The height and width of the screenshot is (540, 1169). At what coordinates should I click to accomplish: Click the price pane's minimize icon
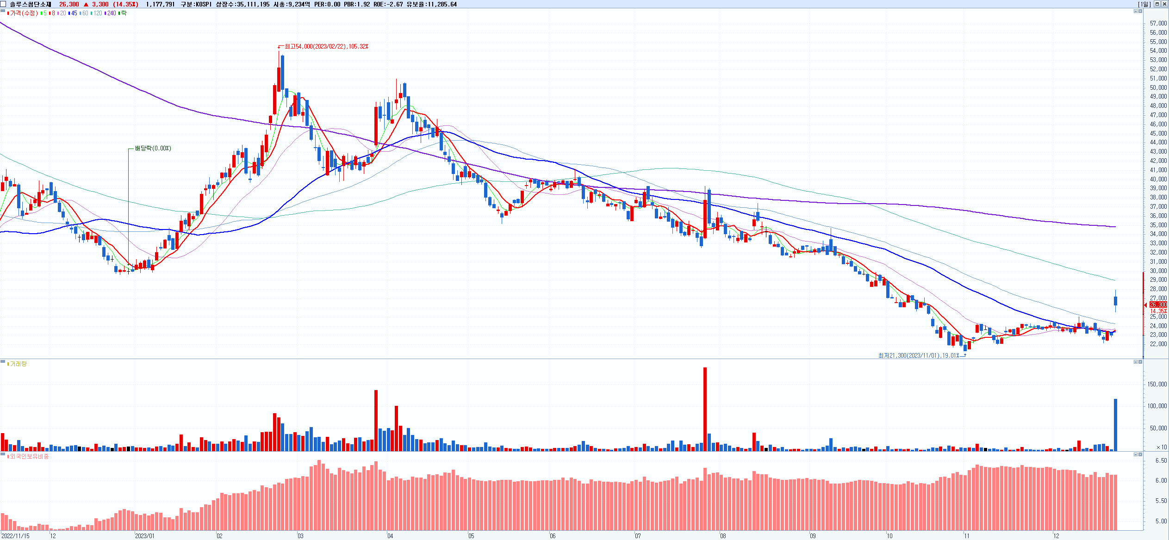click(x=1135, y=11)
